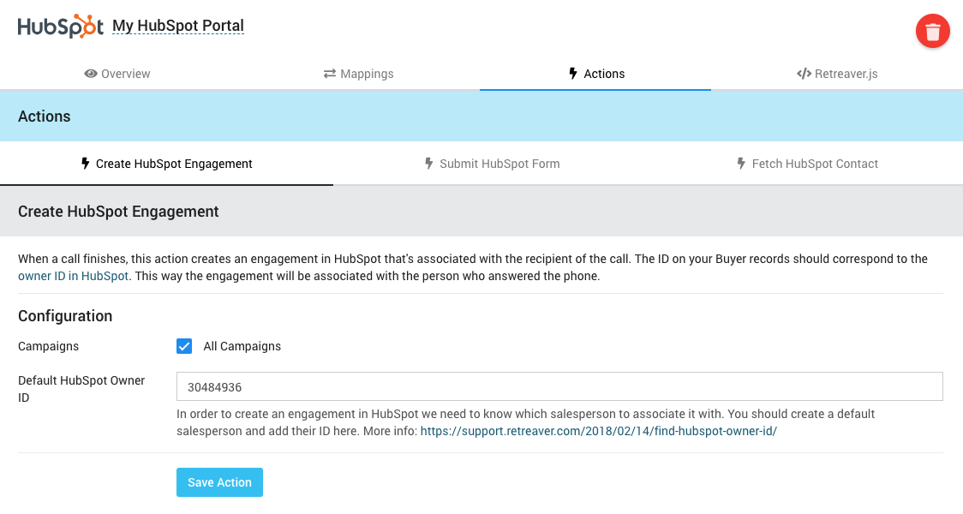The image size is (963, 514).
Task: Switch to the Mappings tab
Action: pyautogui.click(x=367, y=74)
